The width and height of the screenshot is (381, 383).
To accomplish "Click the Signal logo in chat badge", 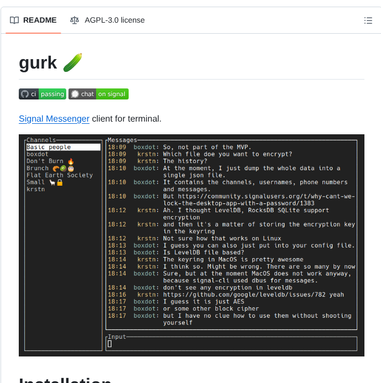I will pos(75,94).
